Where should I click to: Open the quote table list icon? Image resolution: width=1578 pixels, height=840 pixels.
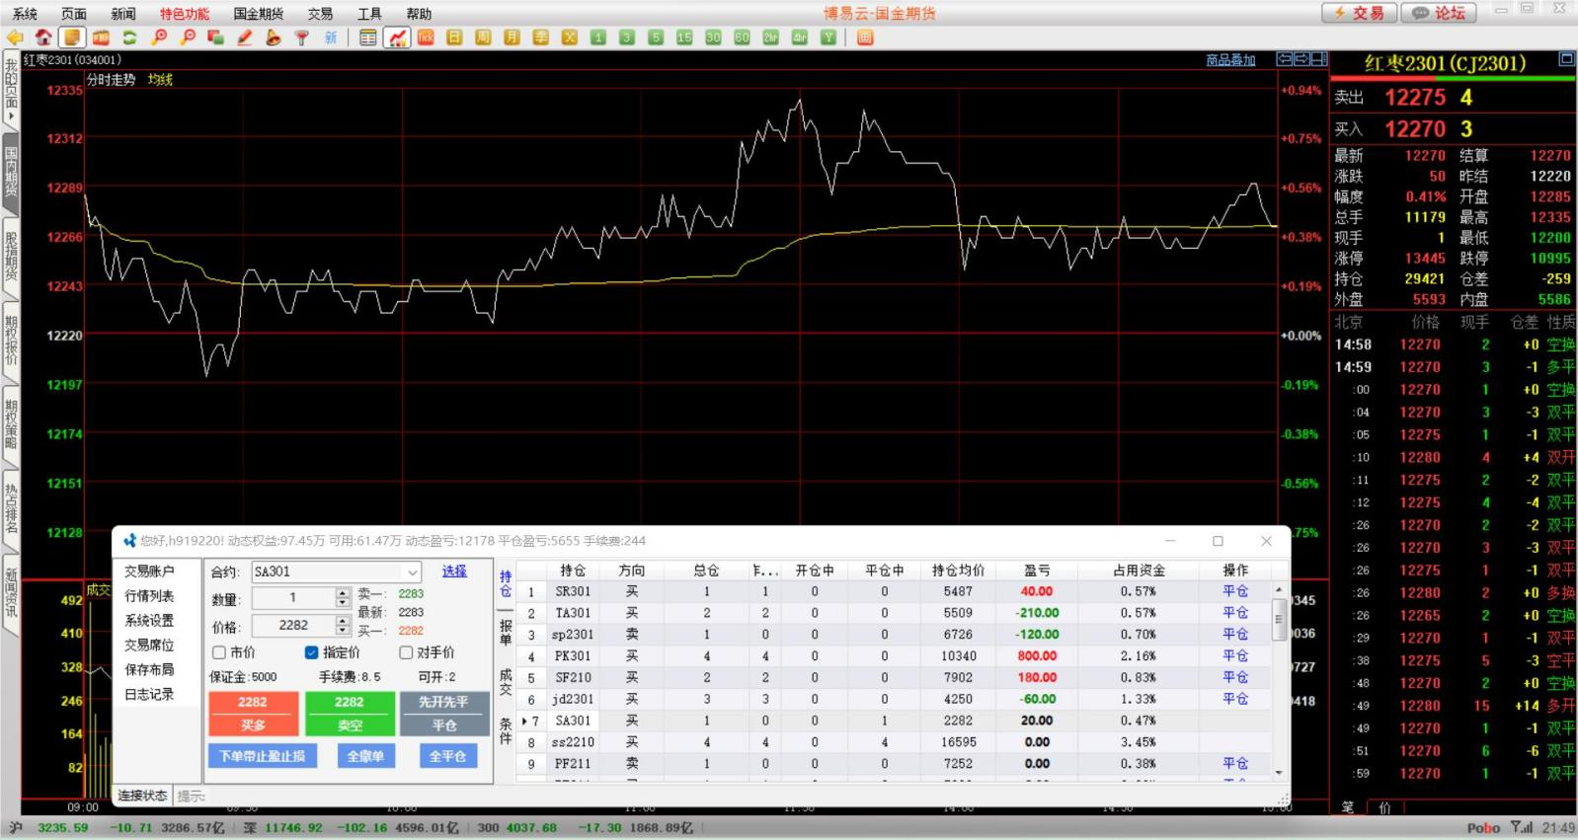coord(368,38)
